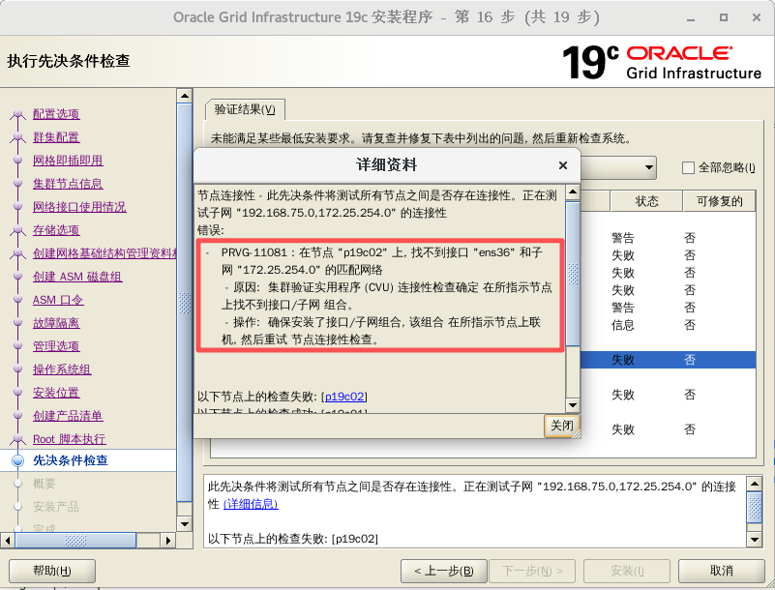Select the 创建 ASM 磁盘组 step
Screen dimensions: 775x590
pyautogui.click(x=77, y=277)
